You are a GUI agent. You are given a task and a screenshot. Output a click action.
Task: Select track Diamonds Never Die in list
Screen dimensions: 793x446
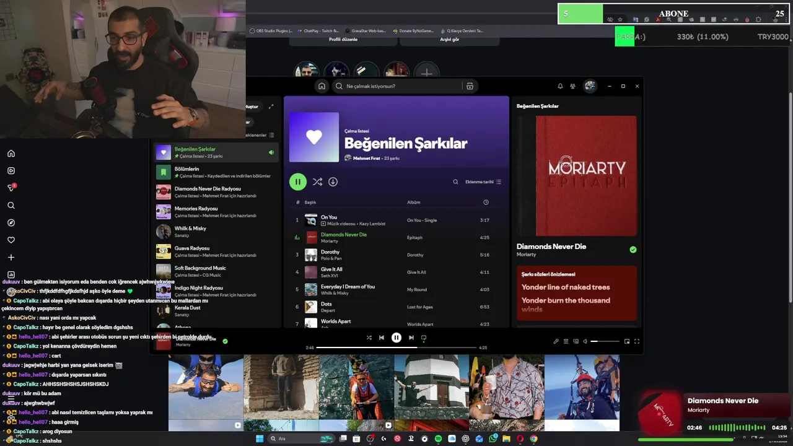pos(396,237)
